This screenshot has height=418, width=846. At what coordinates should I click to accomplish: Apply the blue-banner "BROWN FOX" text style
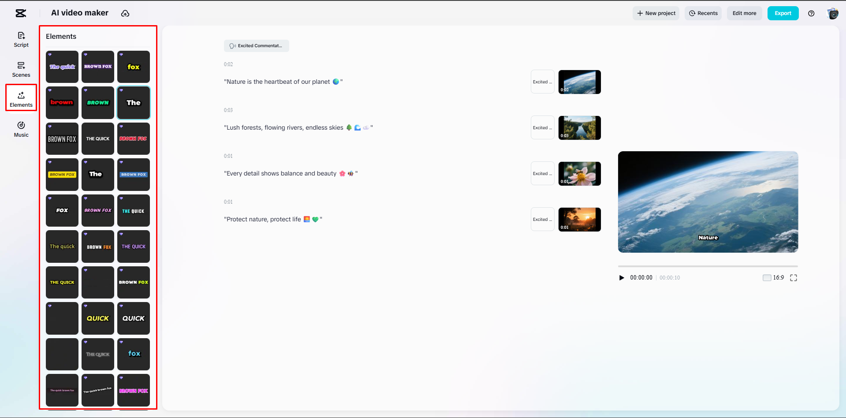point(134,175)
